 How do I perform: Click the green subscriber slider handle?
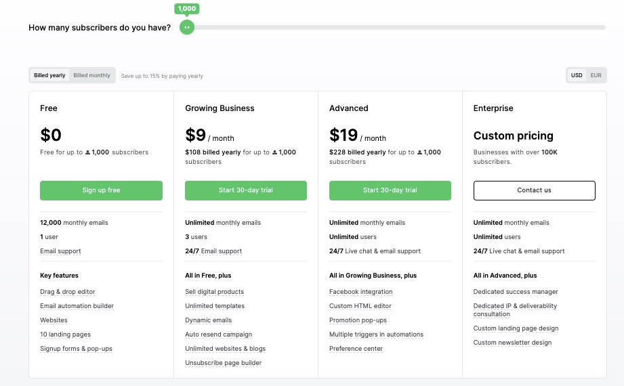tap(186, 28)
